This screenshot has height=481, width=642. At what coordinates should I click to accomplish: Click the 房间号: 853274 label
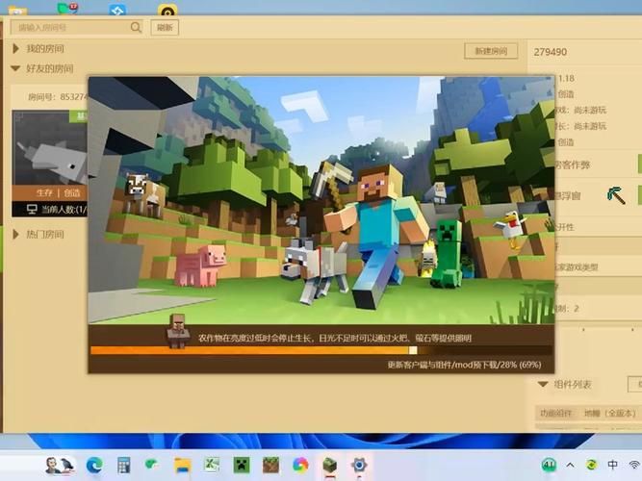tap(58, 97)
